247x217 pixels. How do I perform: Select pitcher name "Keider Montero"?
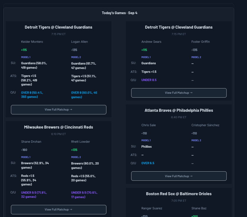click(32, 42)
